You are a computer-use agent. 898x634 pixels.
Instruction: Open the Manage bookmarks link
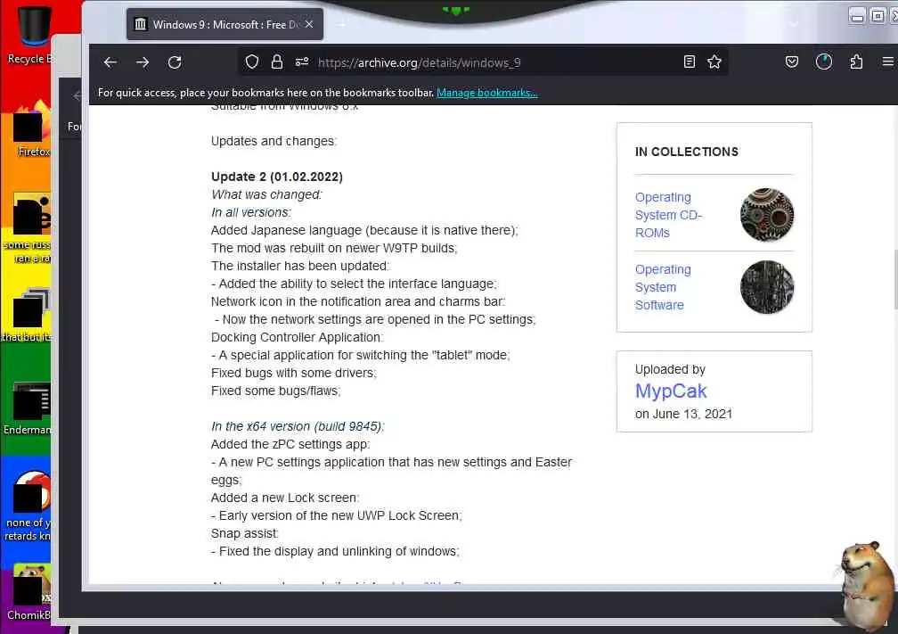pos(486,93)
